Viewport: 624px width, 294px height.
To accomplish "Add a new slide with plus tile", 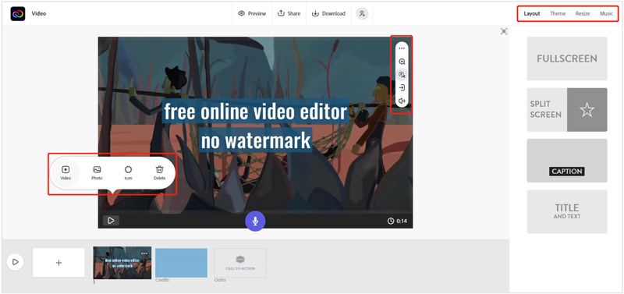I will (x=59, y=263).
